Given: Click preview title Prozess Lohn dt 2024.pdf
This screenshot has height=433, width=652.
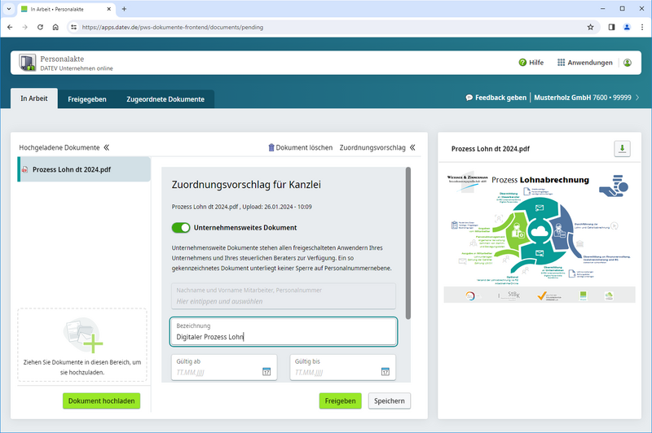Looking at the screenshot, I should 491,149.
